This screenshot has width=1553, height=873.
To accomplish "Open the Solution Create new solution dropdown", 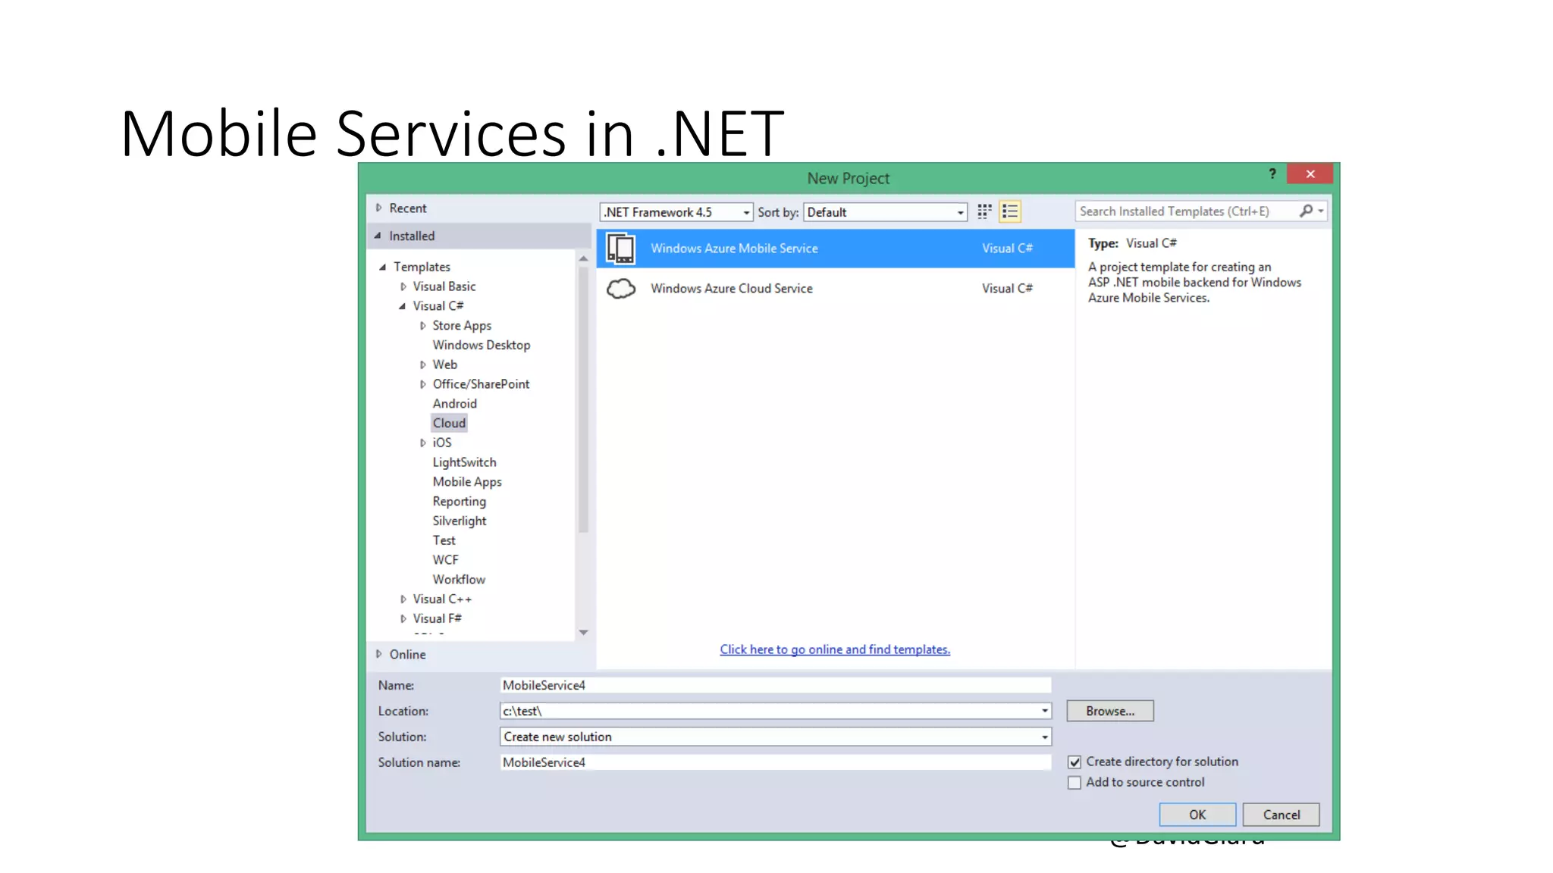I will 1045,737.
